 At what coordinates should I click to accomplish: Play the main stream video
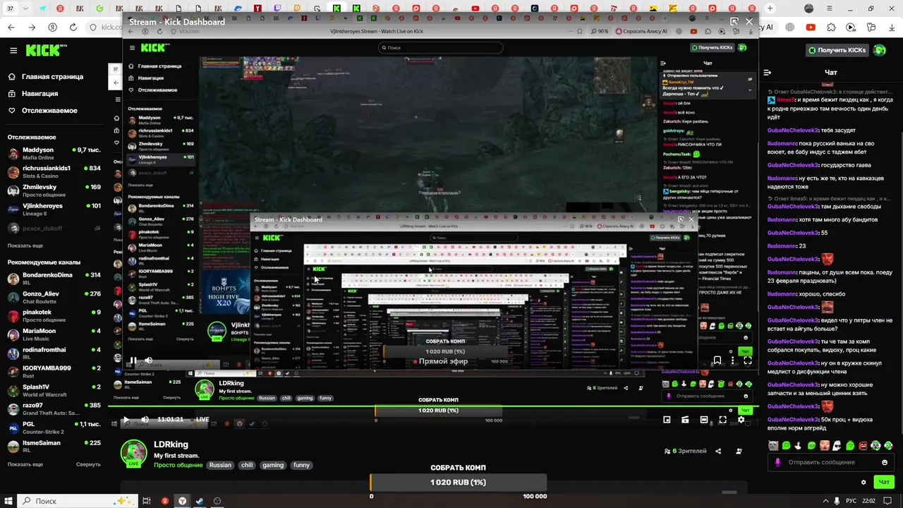pos(126,420)
